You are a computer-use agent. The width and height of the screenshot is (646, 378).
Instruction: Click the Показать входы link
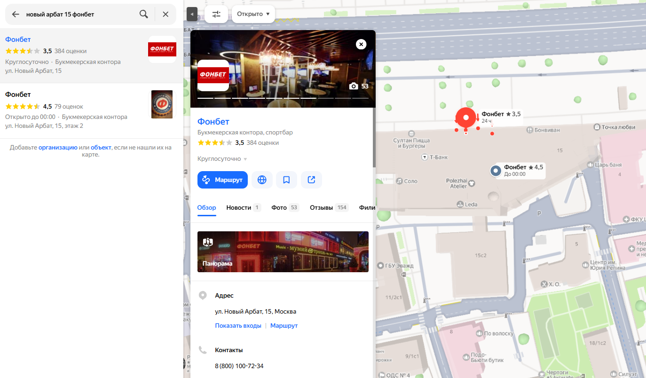point(238,325)
